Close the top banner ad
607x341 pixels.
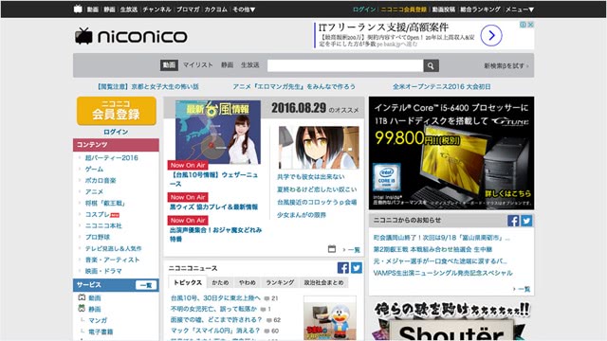pyautogui.click(x=531, y=25)
